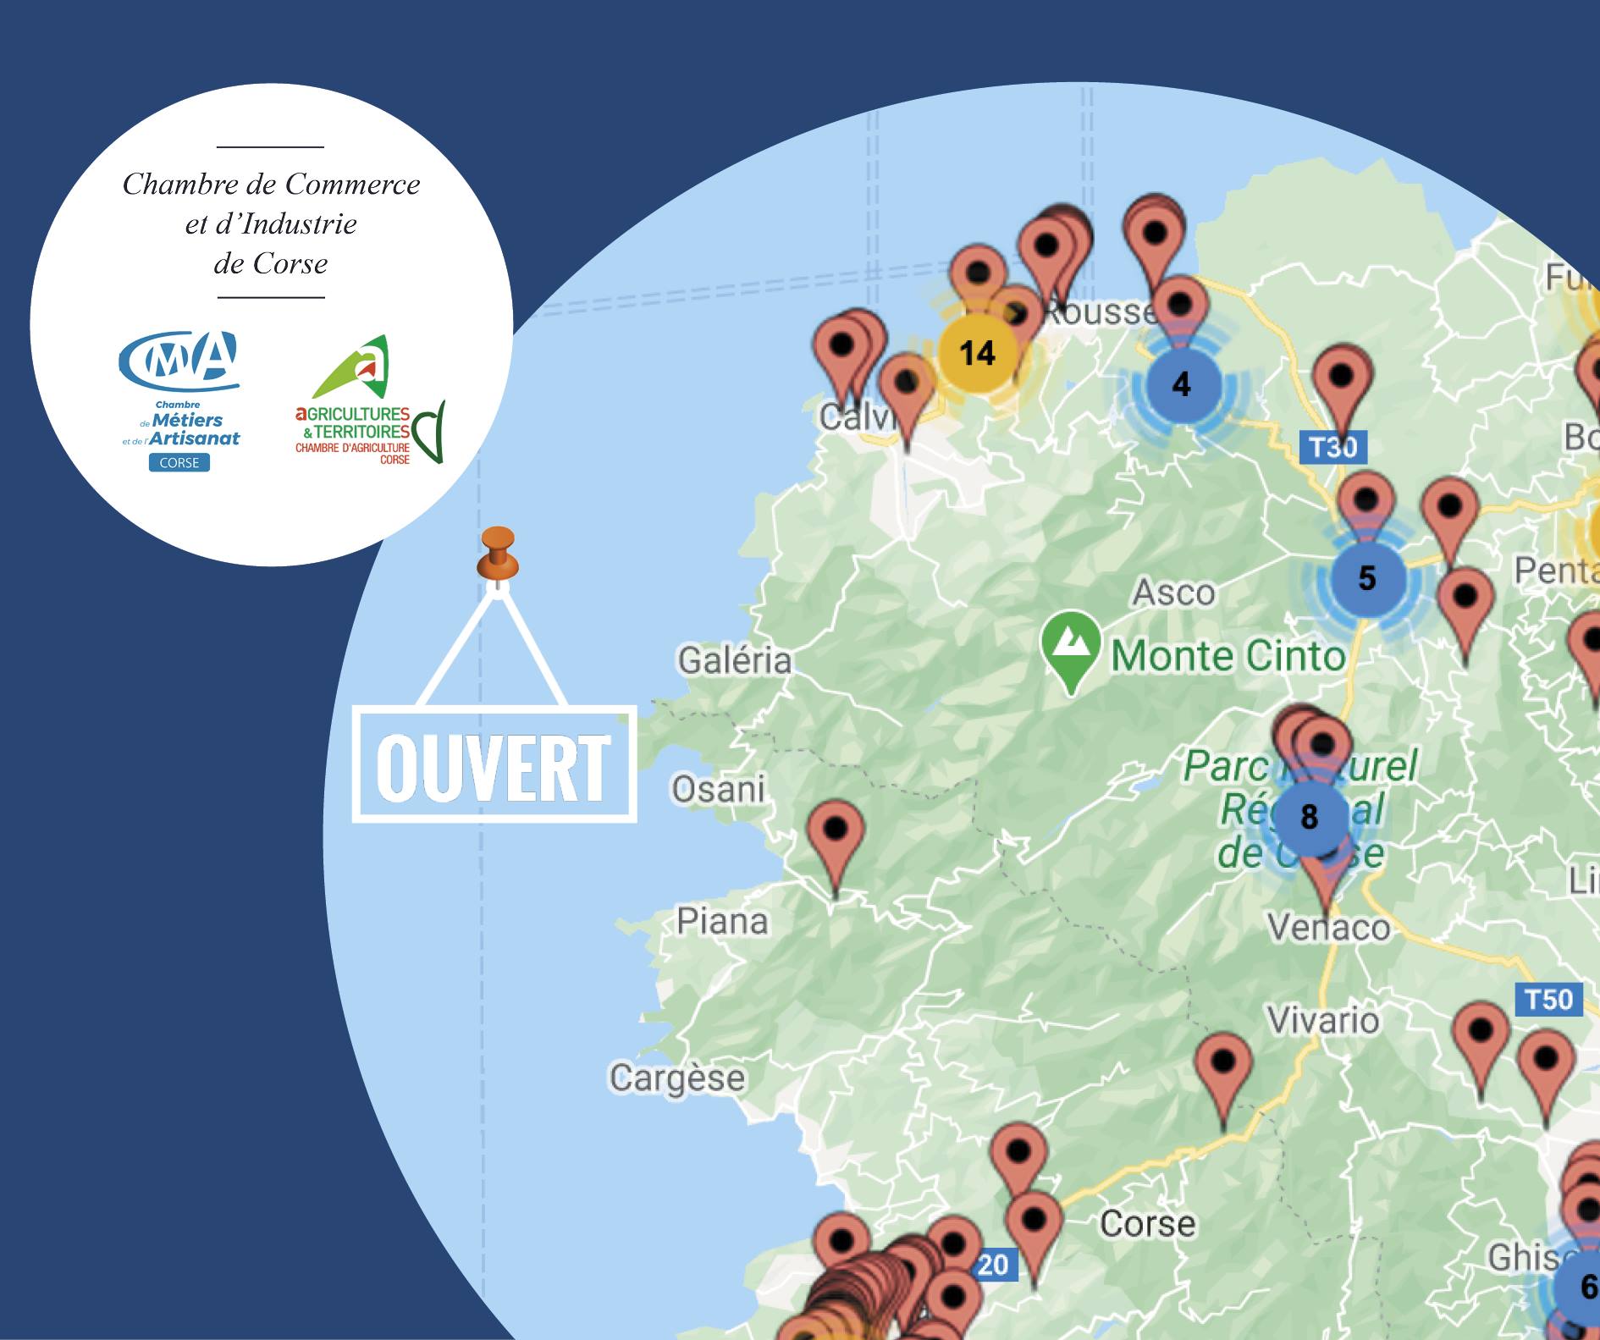1600x1340 pixels.
Task: Click the Asco town label
Action: coord(1174,593)
